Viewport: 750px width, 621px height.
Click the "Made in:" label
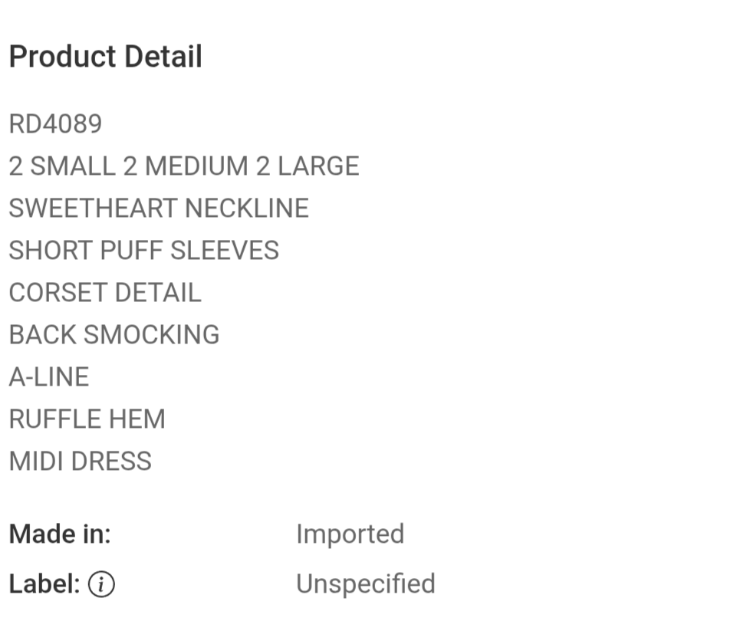(60, 534)
